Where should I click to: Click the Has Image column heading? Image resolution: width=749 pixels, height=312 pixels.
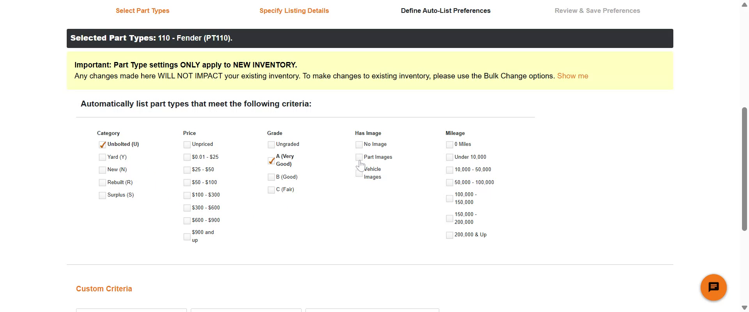[x=368, y=133]
